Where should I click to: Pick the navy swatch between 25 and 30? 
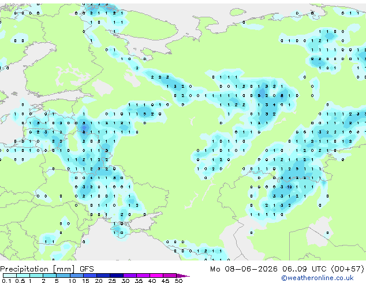point(117,275)
